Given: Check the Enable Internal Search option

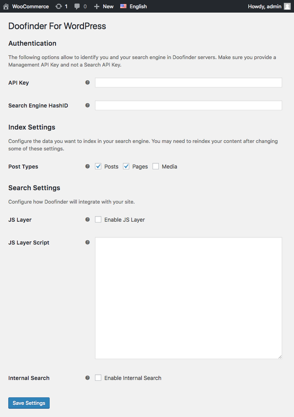Looking at the screenshot, I should (99, 378).
